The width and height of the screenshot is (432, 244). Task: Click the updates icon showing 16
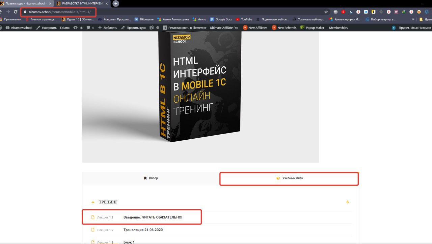(78, 28)
